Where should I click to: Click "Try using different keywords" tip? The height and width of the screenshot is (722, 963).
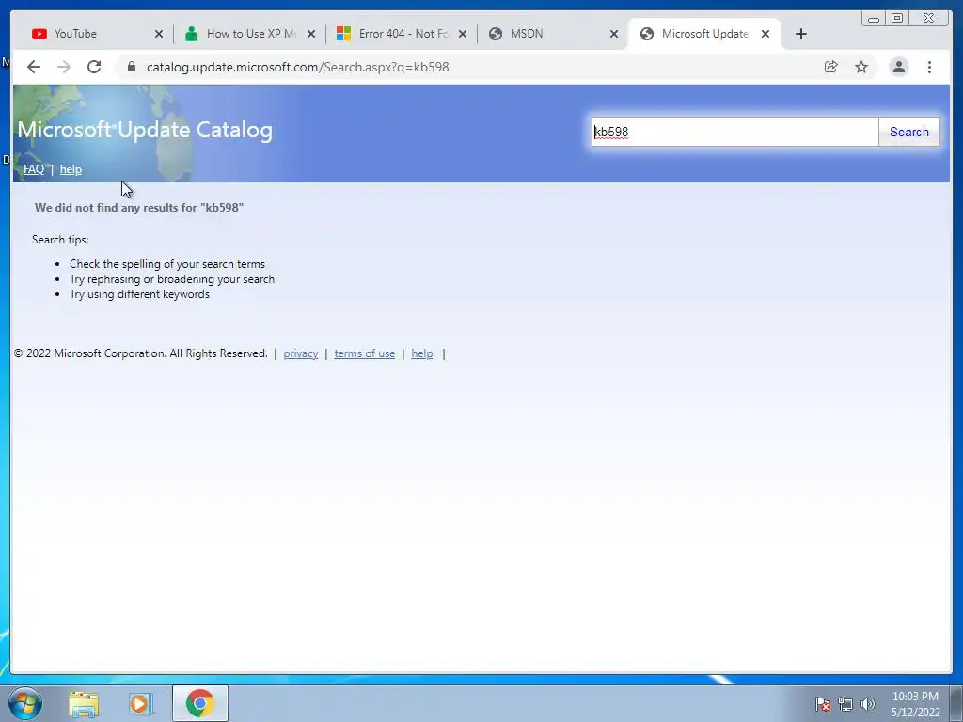pyautogui.click(x=139, y=294)
